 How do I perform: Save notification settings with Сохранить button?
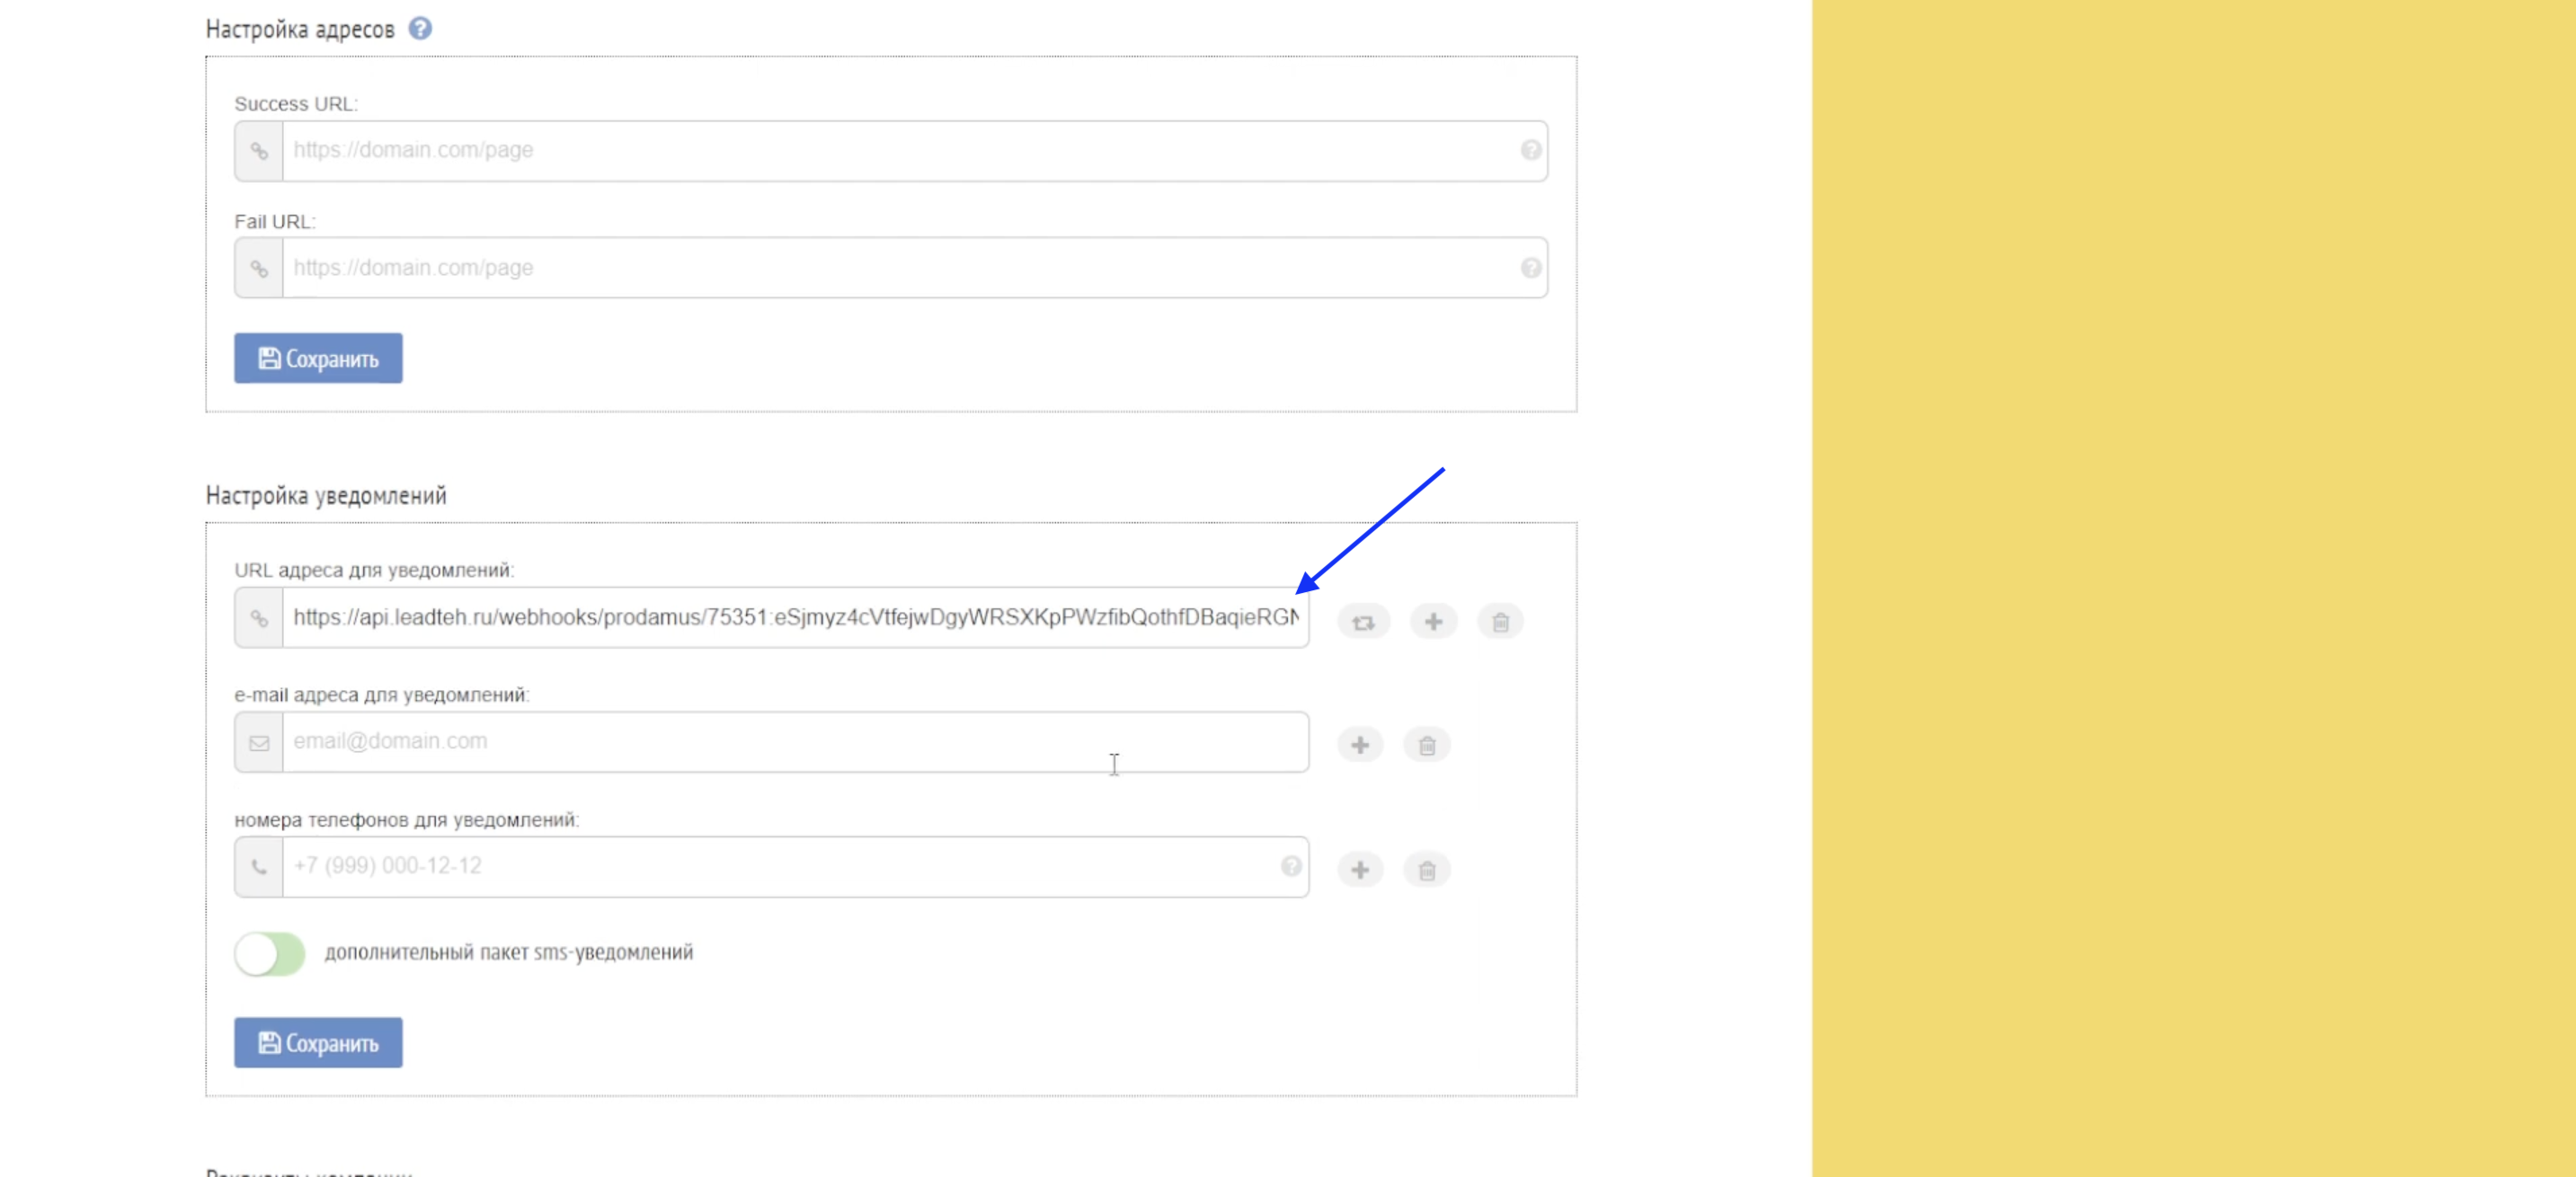point(318,1043)
